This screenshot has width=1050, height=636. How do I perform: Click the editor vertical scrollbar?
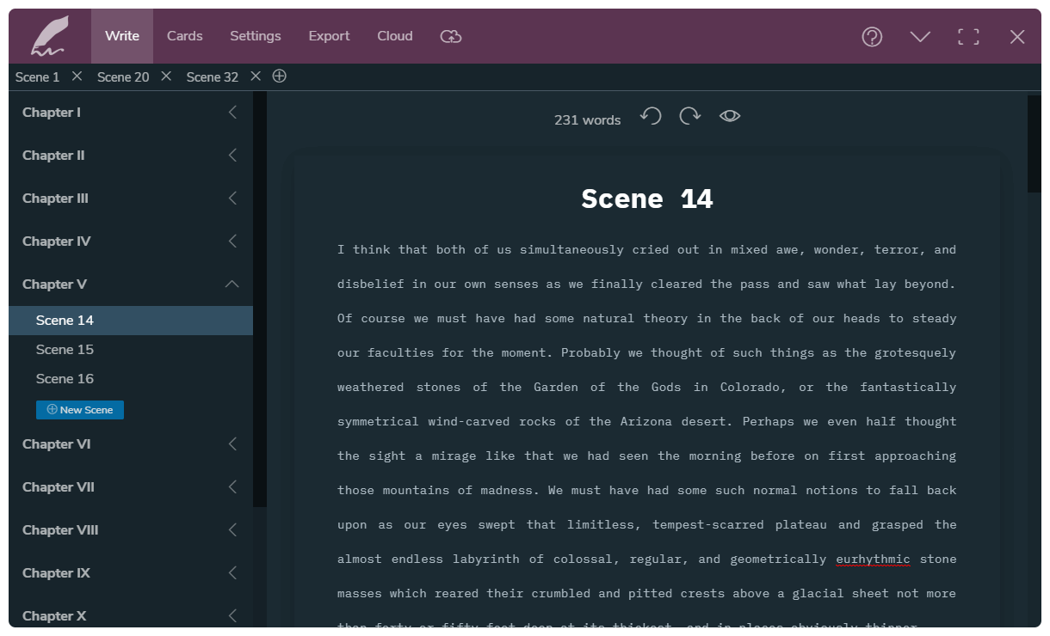point(1034,144)
